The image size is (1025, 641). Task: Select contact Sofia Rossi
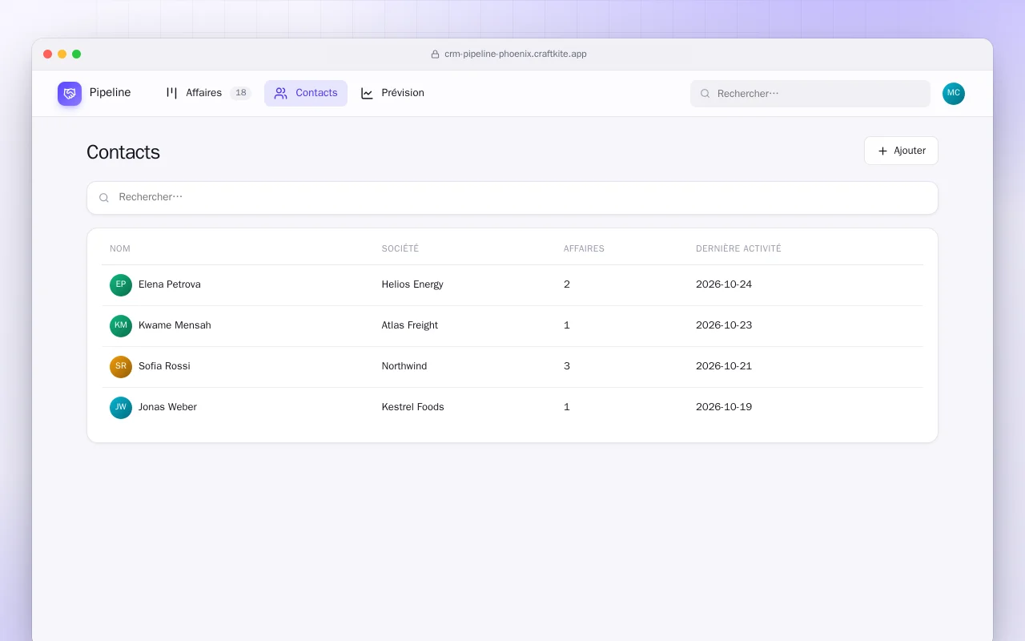click(x=164, y=366)
